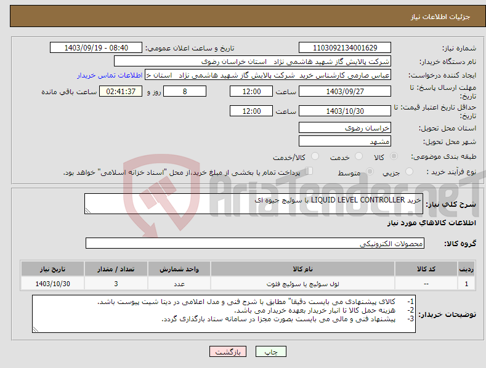Click the جزئیات اطلاعات نیاز header title
Image resolution: width=486 pixels, height=368 pixels.
(x=440, y=17)
